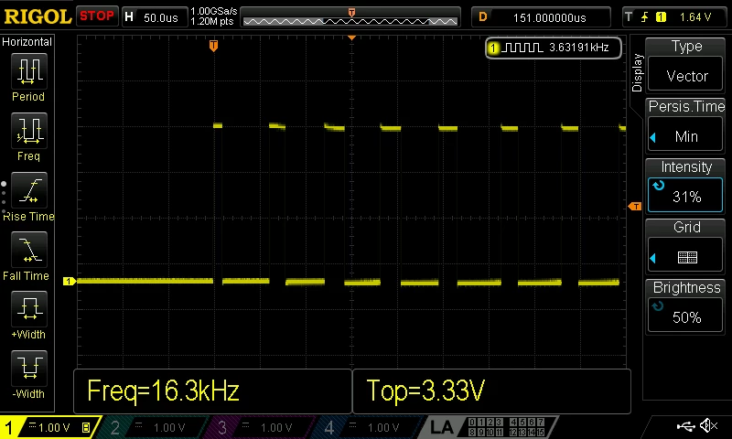The width and height of the screenshot is (732, 439).
Task: Select the Freq measurement icon
Action: pos(29,130)
